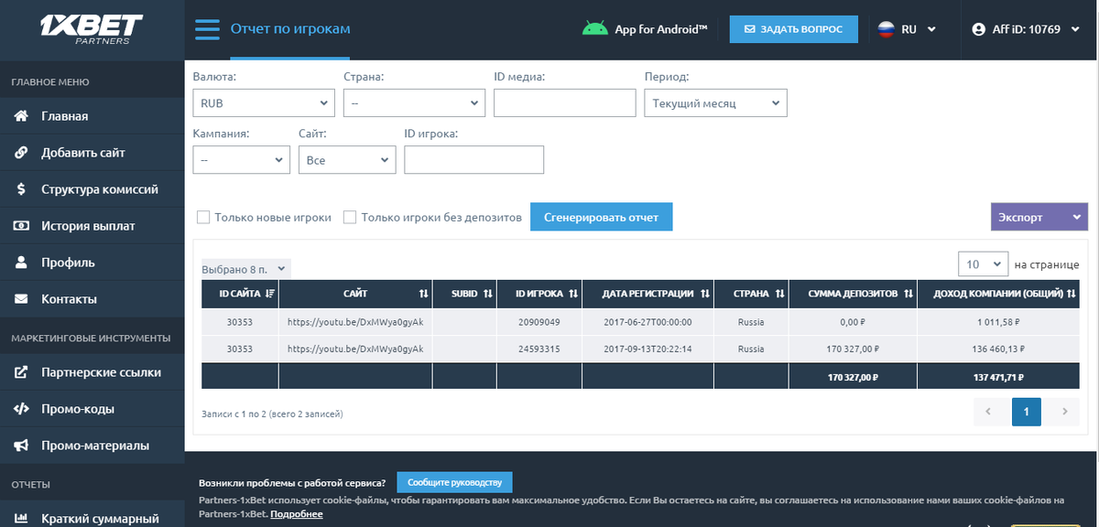Click income value 1 011,58 ₽
1099x527 pixels.
tap(997, 322)
